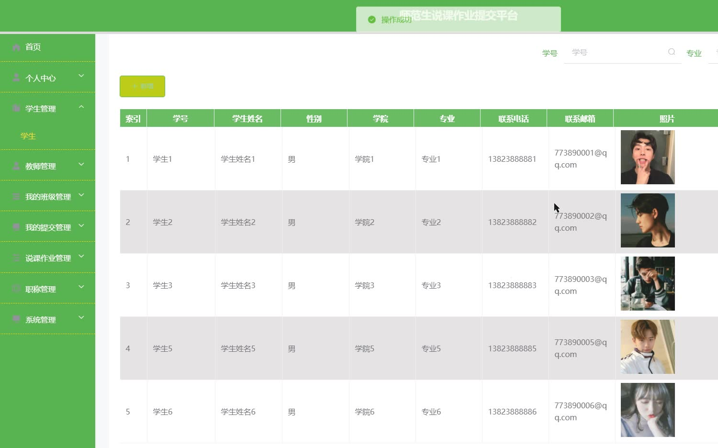This screenshot has height=448, width=718.
Task: Collapse the 学生管理 menu chevron
Action: pyautogui.click(x=81, y=107)
